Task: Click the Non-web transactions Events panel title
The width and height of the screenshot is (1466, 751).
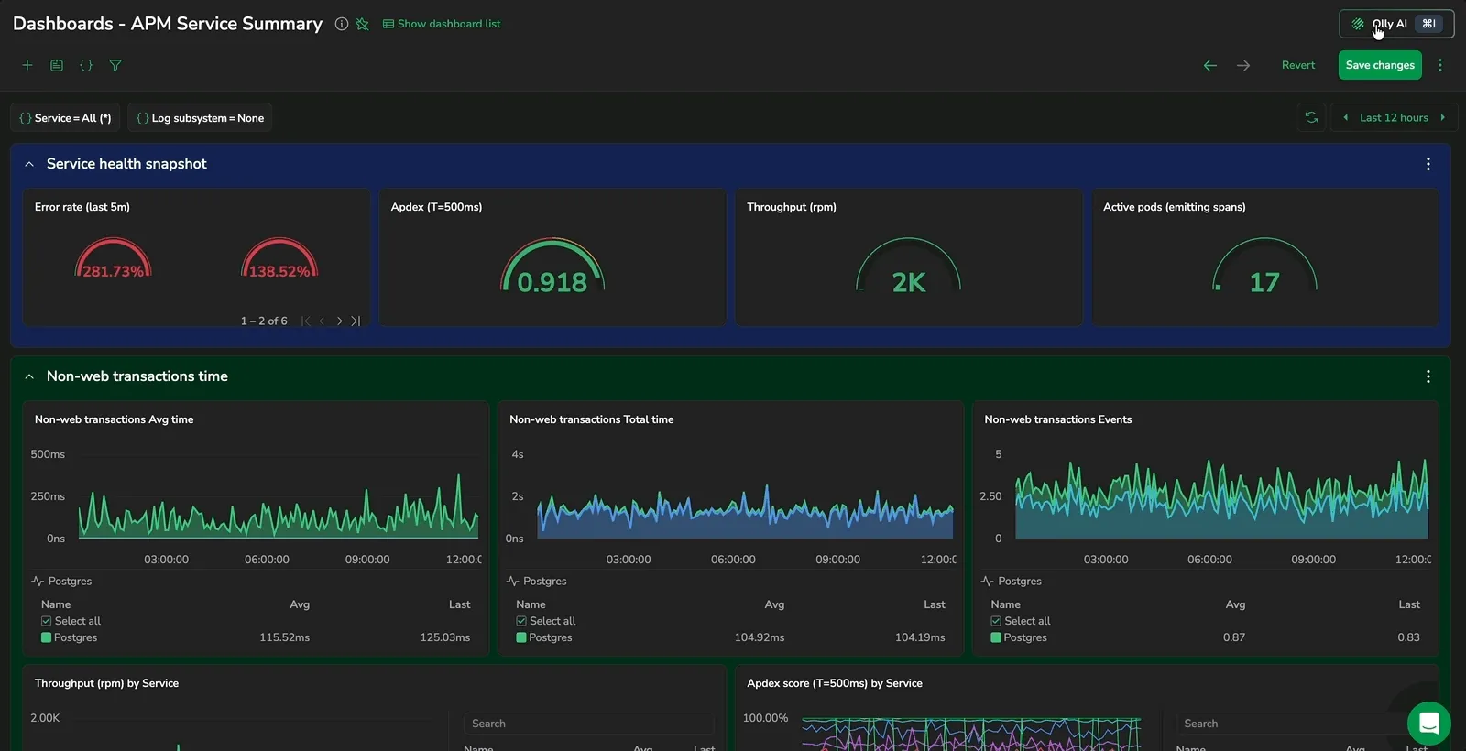Action: point(1058,419)
